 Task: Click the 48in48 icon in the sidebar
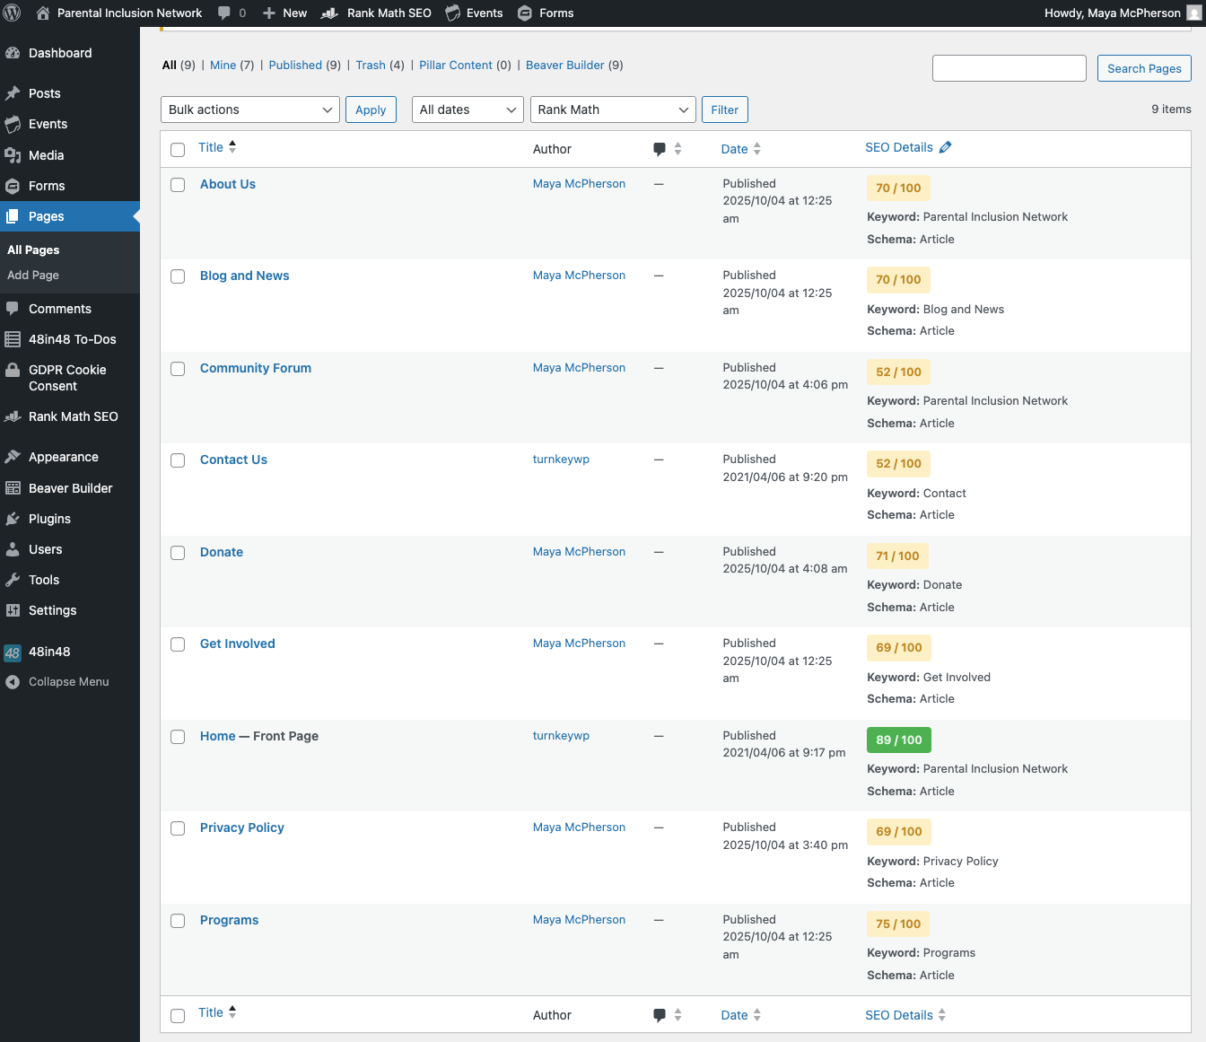tap(12, 652)
